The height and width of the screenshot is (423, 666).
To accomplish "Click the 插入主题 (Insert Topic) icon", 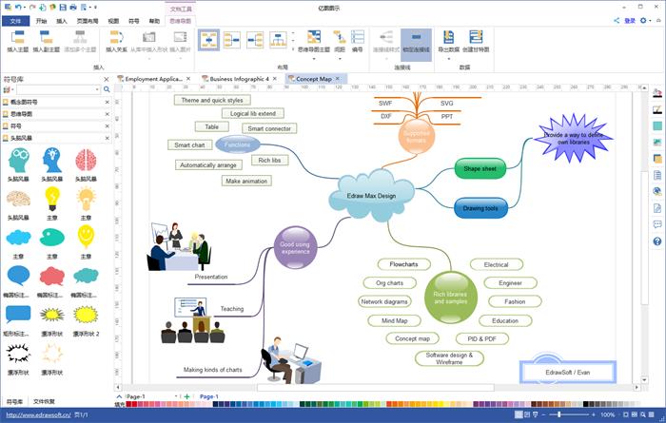I will 17,41.
